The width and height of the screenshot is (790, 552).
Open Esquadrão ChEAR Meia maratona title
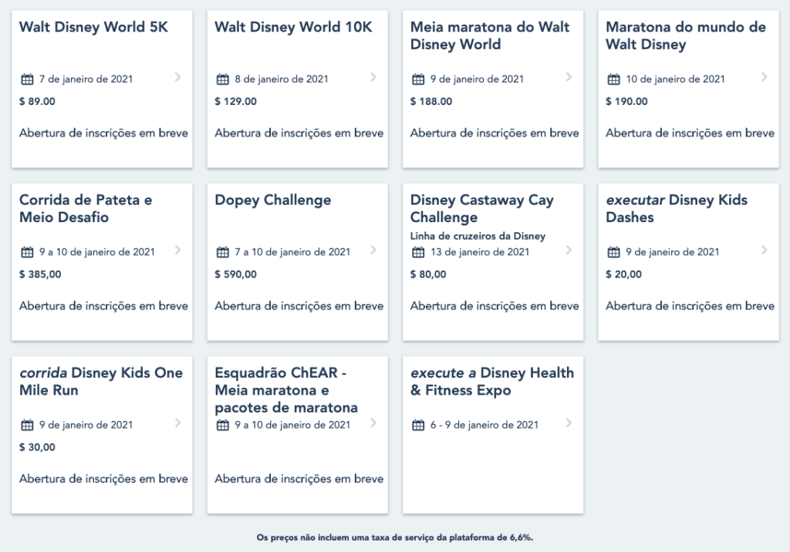[x=286, y=390]
